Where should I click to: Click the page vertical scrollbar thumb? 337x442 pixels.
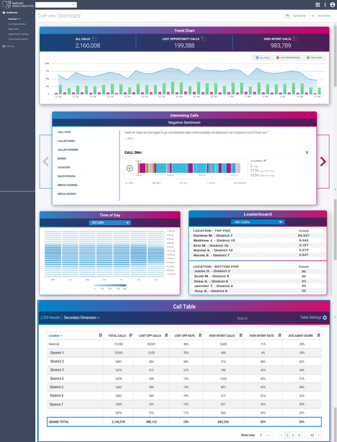coord(335,56)
